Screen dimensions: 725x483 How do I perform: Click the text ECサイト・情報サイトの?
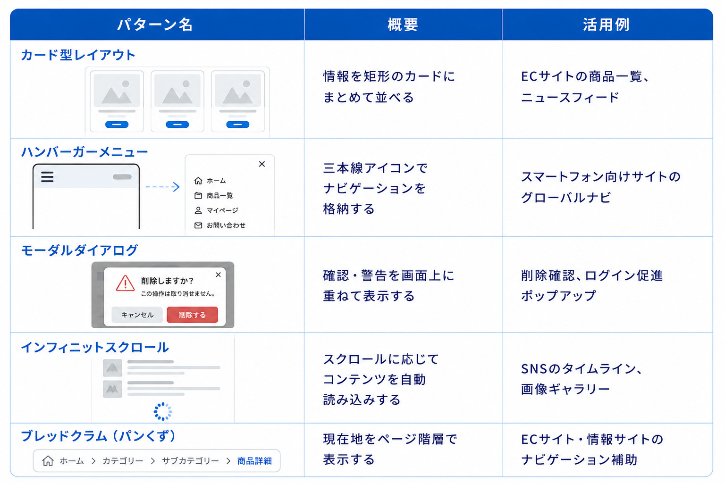(592, 439)
